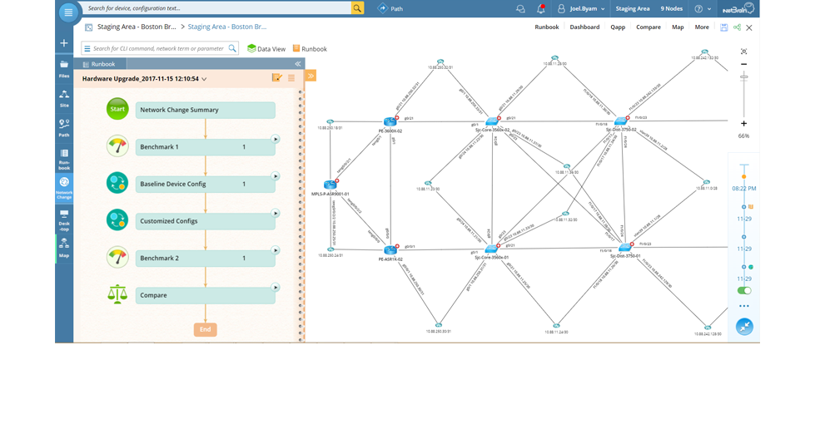Viewport: 830px width, 424px height.
Task: Click the yellow search magnifier button
Action: (357, 8)
